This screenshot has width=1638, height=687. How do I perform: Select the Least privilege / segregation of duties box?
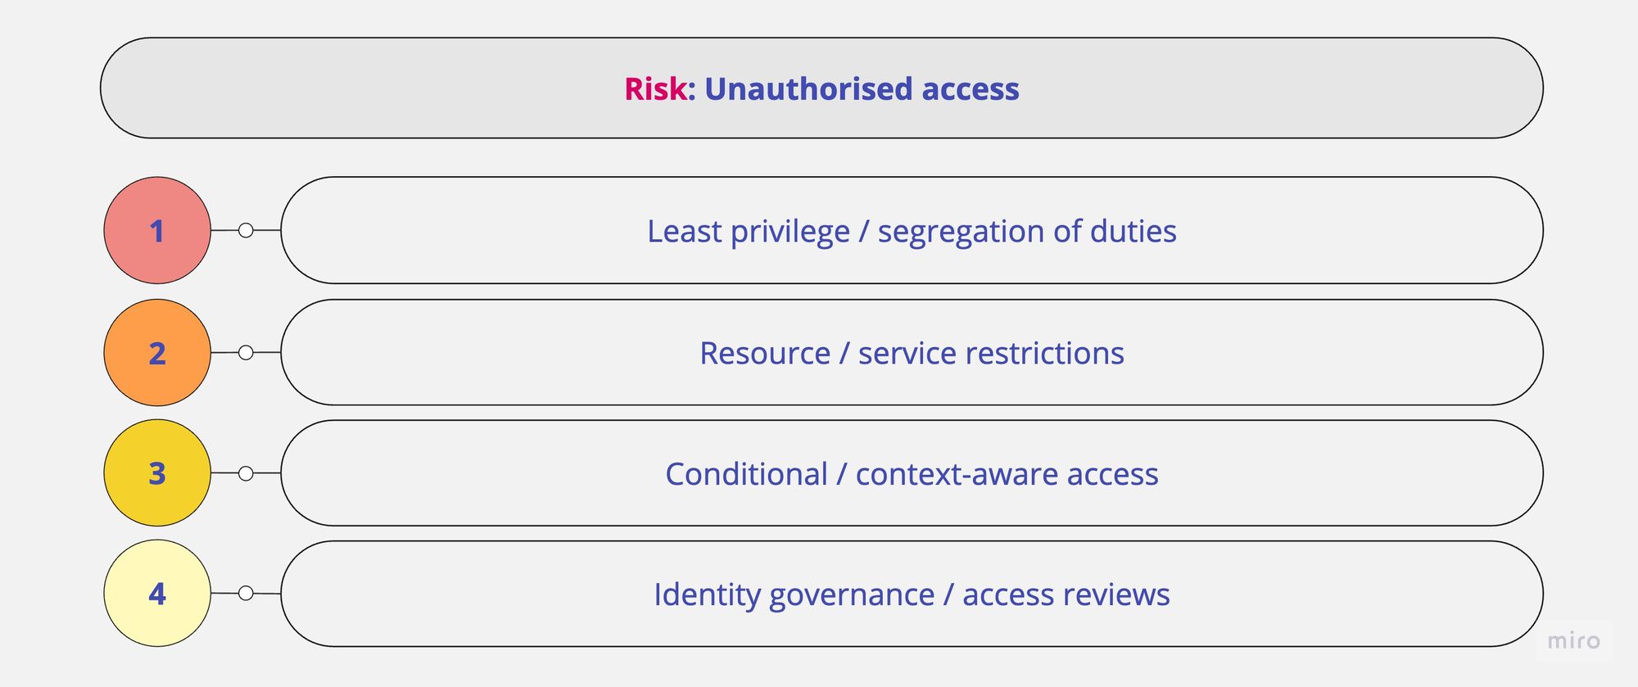coord(912,230)
